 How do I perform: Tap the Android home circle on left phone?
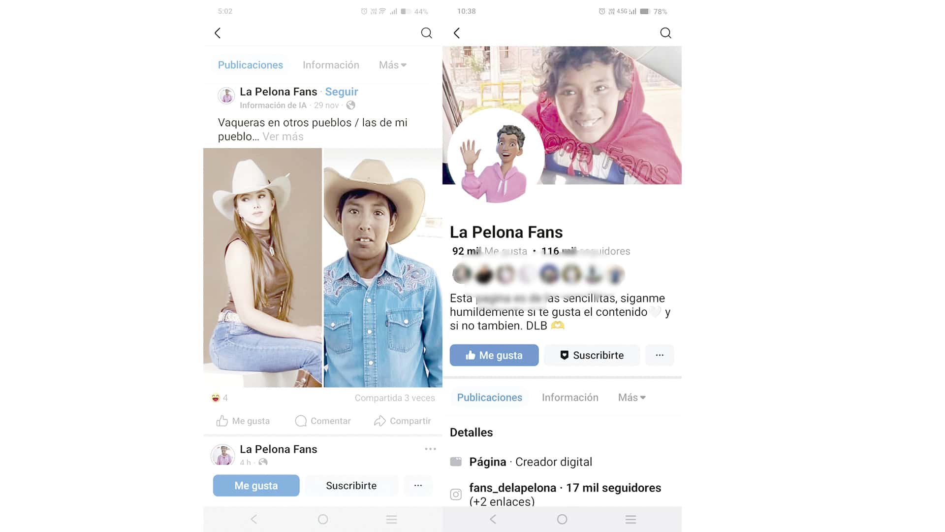tap(323, 519)
